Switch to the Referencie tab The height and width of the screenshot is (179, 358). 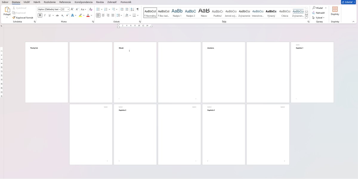[65, 2]
